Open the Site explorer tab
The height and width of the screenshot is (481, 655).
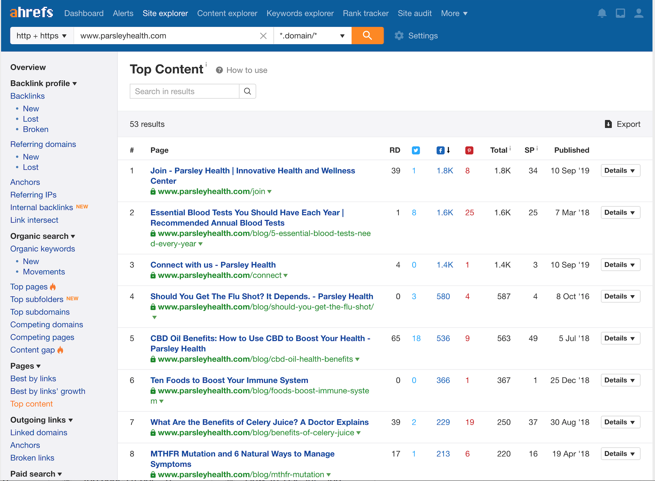165,13
